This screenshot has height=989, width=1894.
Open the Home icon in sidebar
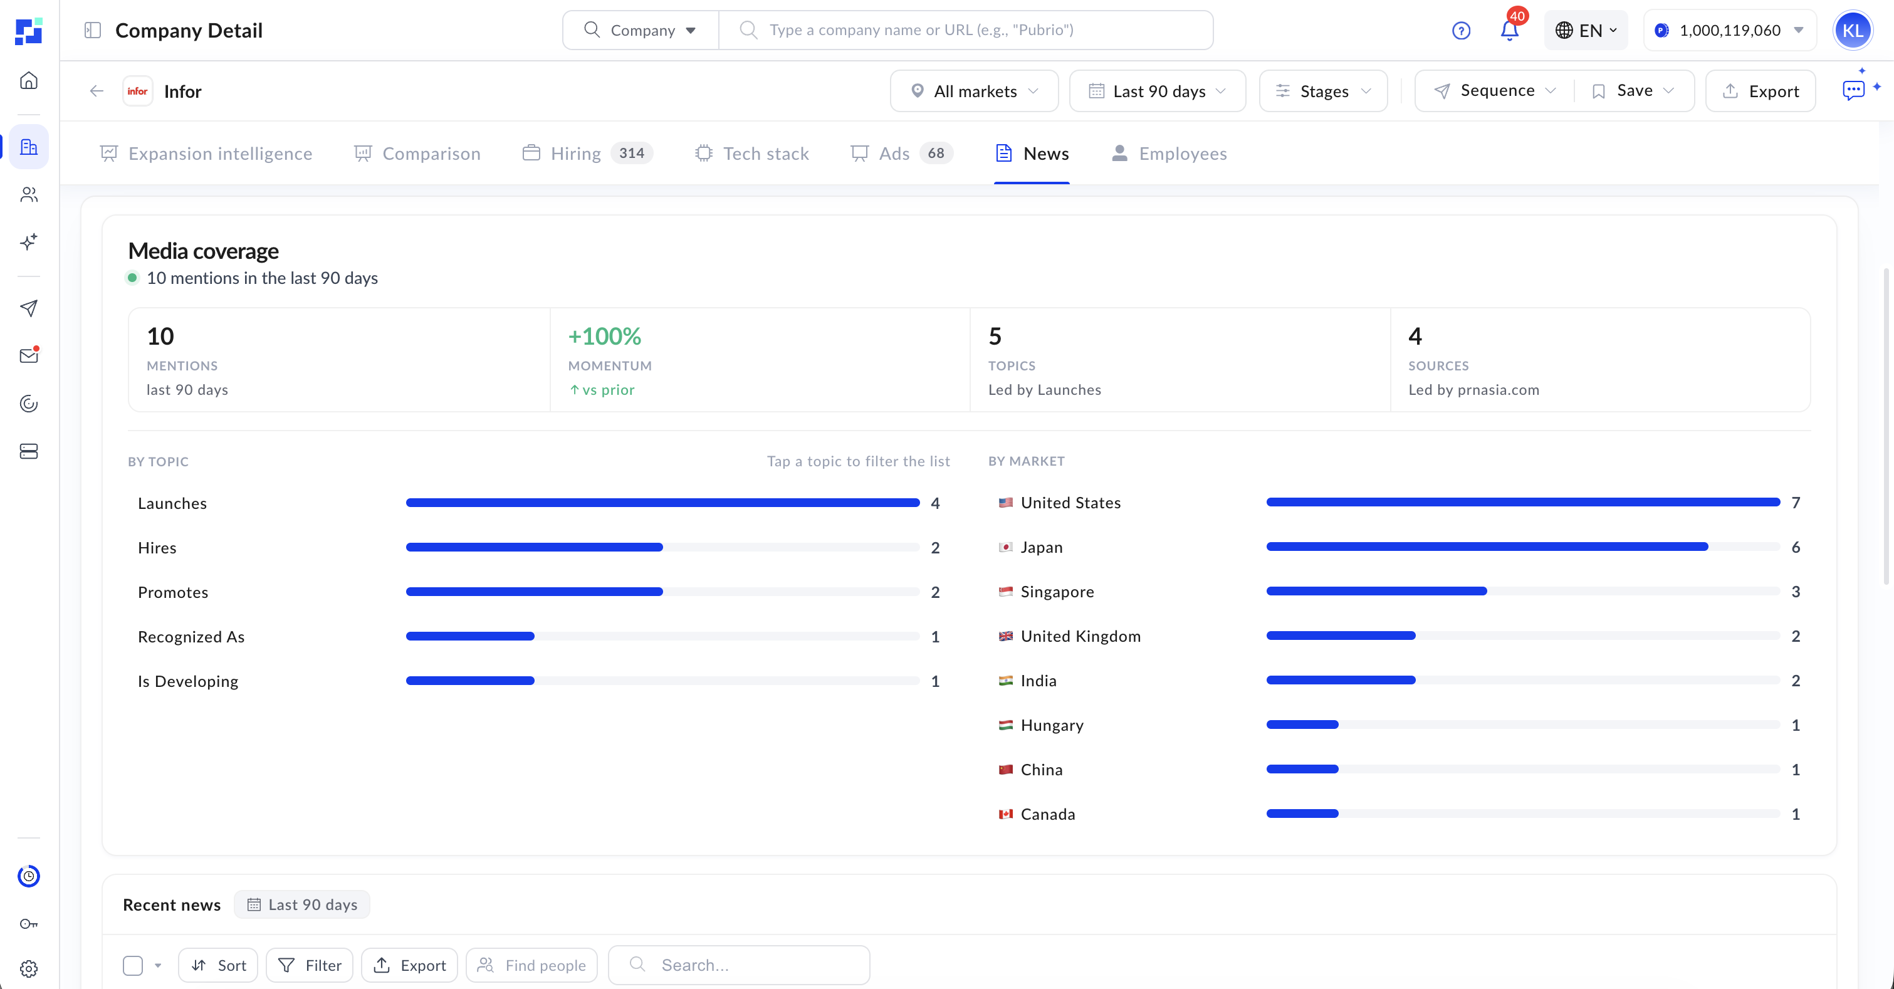[x=29, y=80]
